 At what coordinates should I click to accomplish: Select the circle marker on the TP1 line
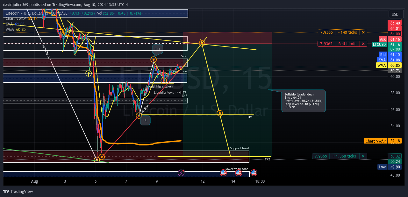coord(220,113)
